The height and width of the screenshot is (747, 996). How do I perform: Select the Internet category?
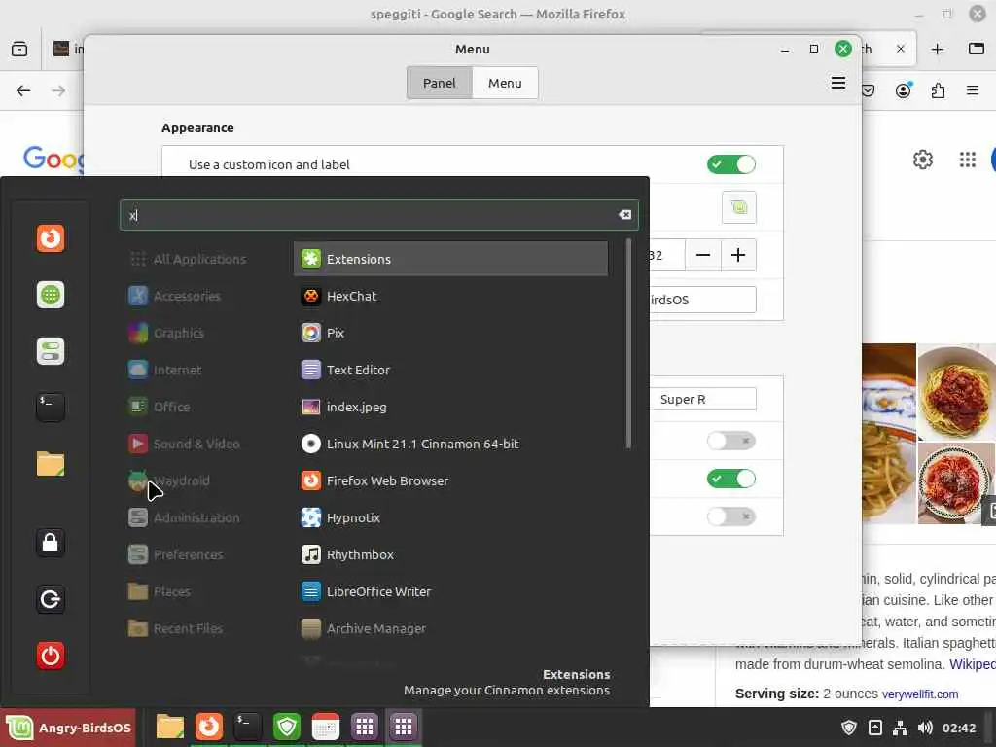tap(165, 370)
